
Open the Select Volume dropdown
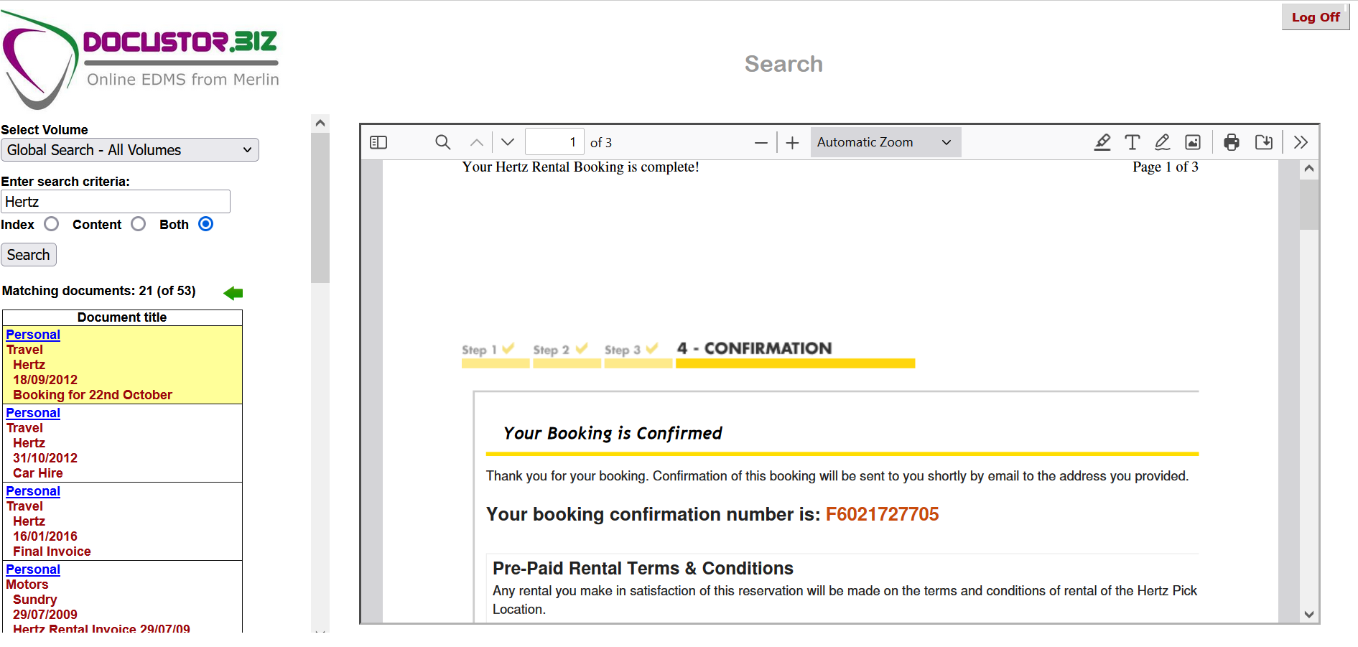(130, 149)
